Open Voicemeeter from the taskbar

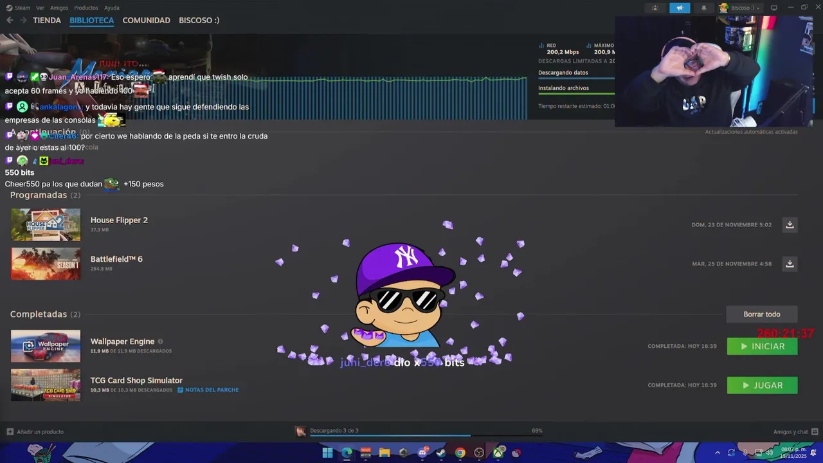click(366, 453)
